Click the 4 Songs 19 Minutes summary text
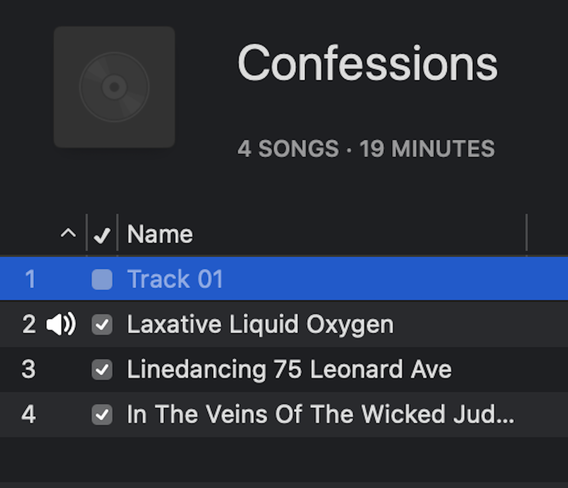This screenshot has height=488, width=568. pos(366,149)
